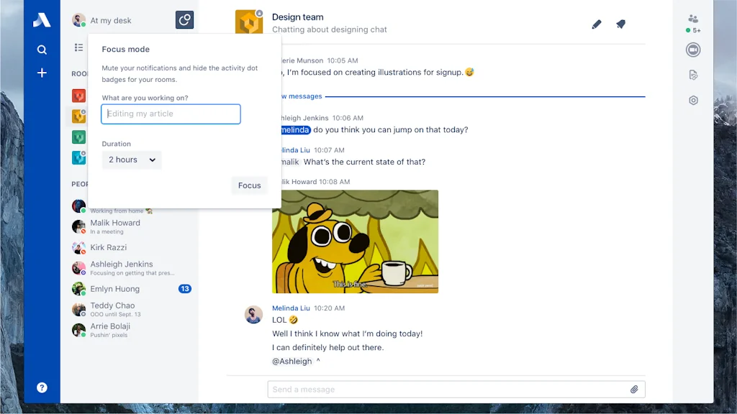Click the Focus mode status icon beside At my desk
The width and height of the screenshot is (737, 414).
click(x=184, y=19)
